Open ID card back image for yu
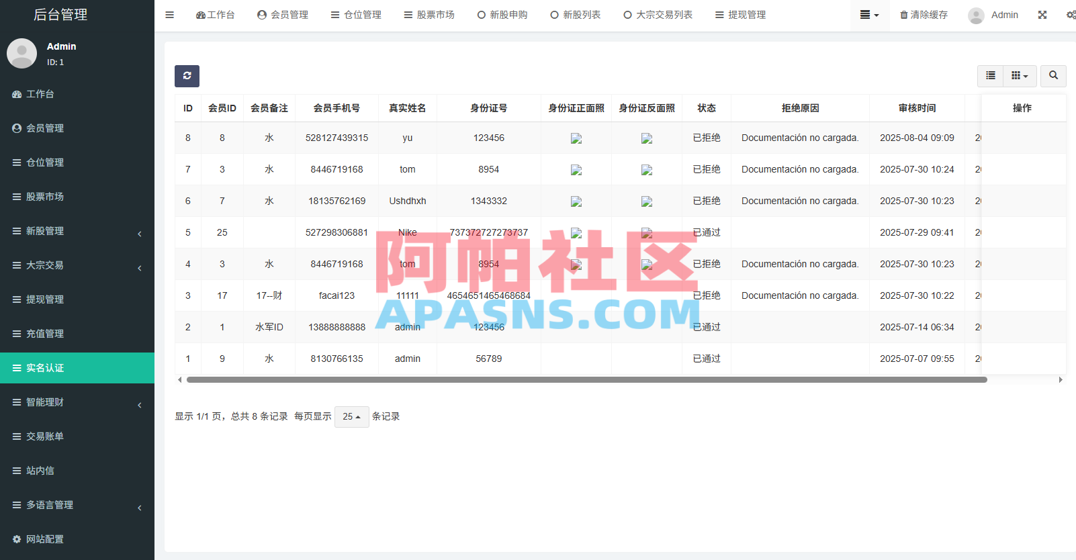1076x560 pixels. [647, 138]
